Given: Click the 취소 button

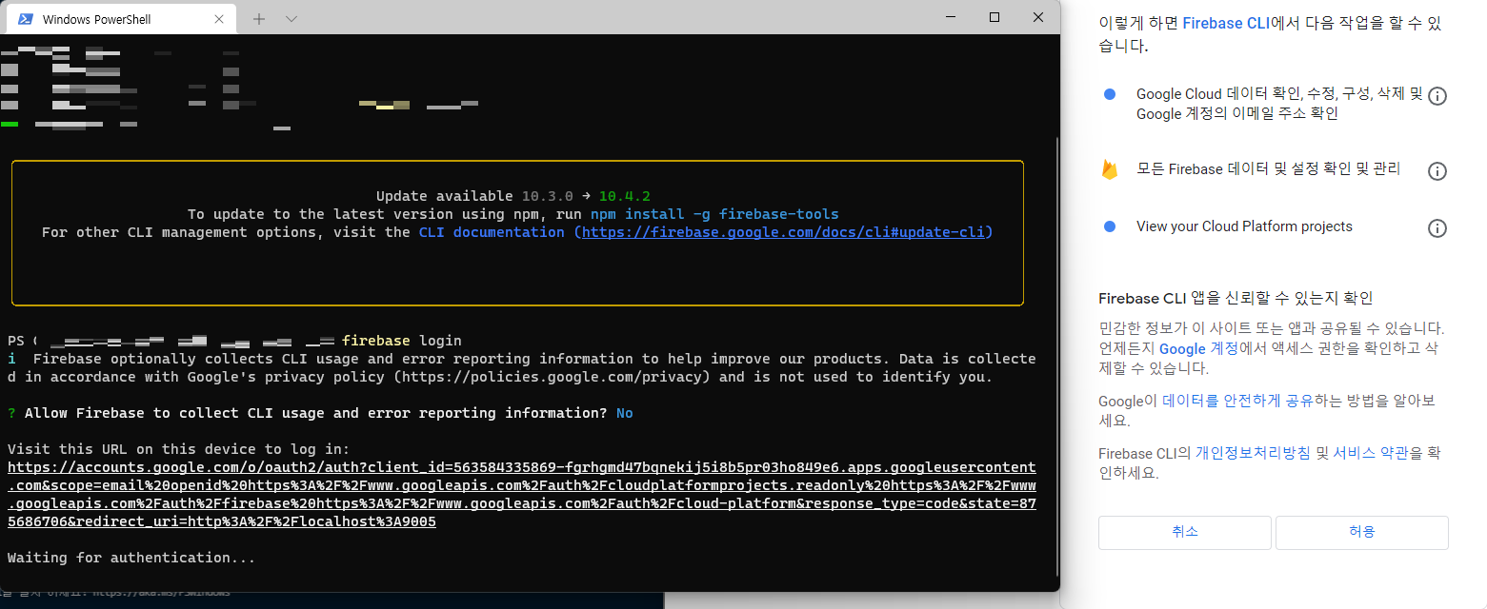Looking at the screenshot, I should [1185, 532].
